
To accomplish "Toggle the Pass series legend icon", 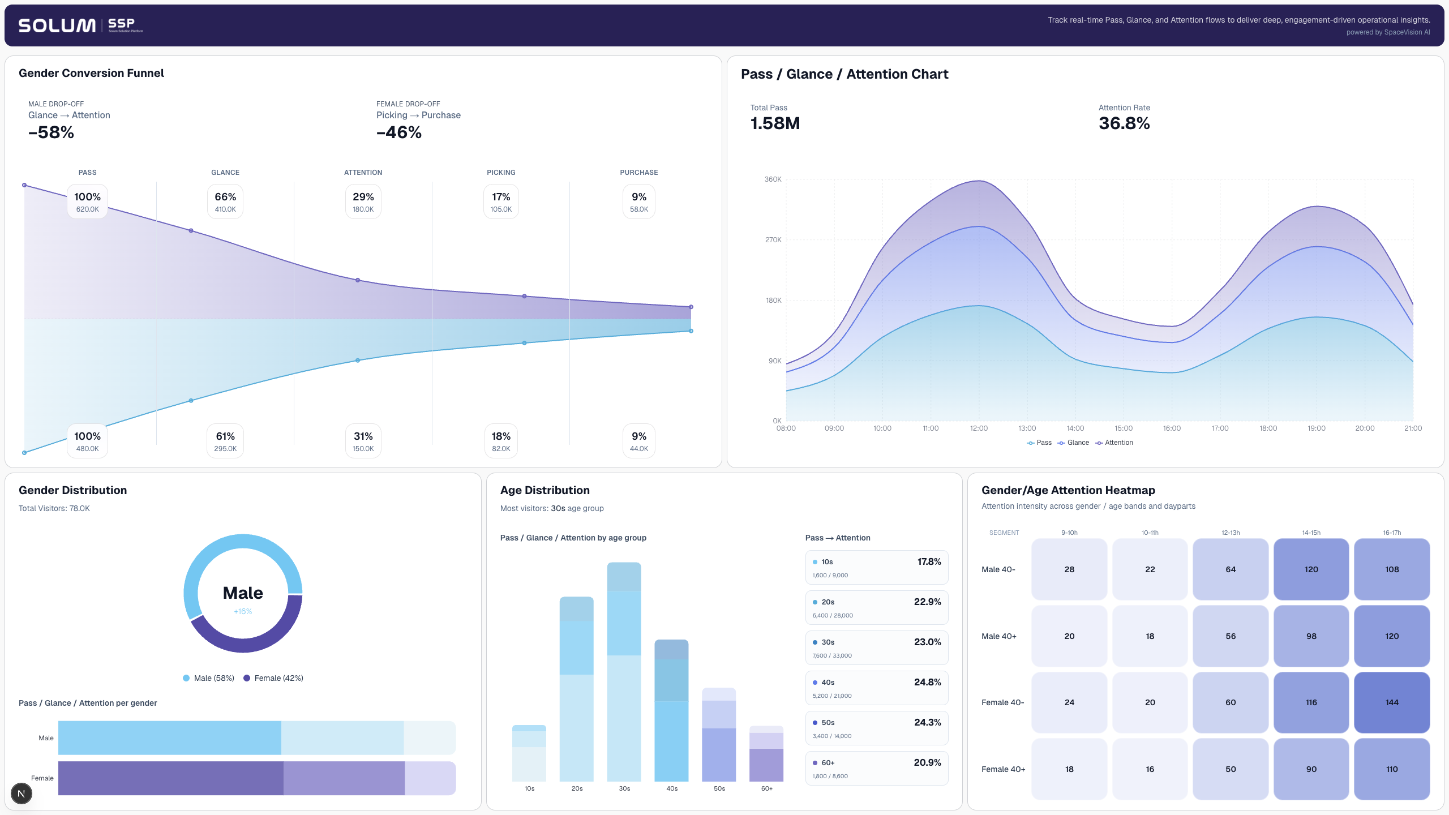I will pyautogui.click(x=1030, y=443).
